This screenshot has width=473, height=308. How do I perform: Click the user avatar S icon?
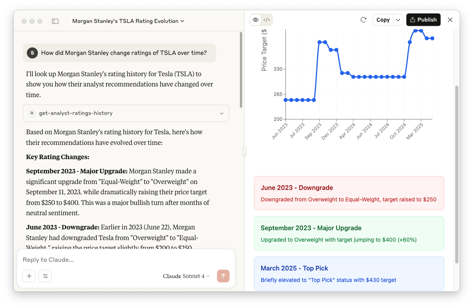pyautogui.click(x=32, y=53)
